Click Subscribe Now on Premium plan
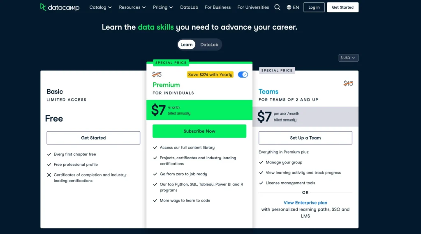 pyautogui.click(x=199, y=131)
